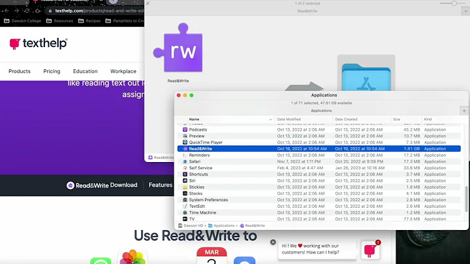This screenshot has height=264, width=470.
Task: Click the browser forward arrow
Action: 17,11
